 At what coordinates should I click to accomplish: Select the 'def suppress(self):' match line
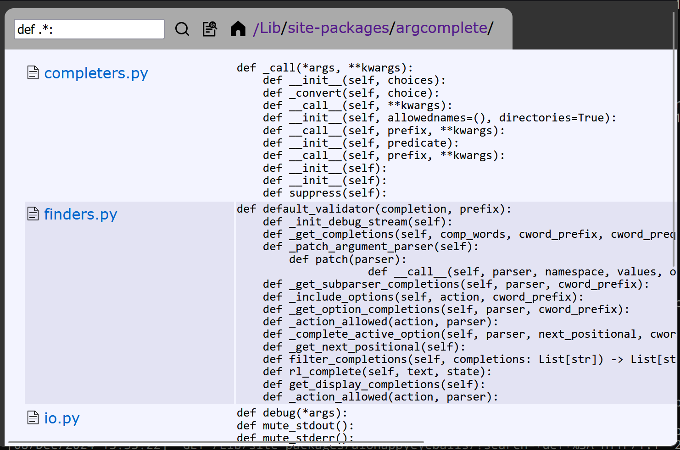pyautogui.click(x=325, y=193)
